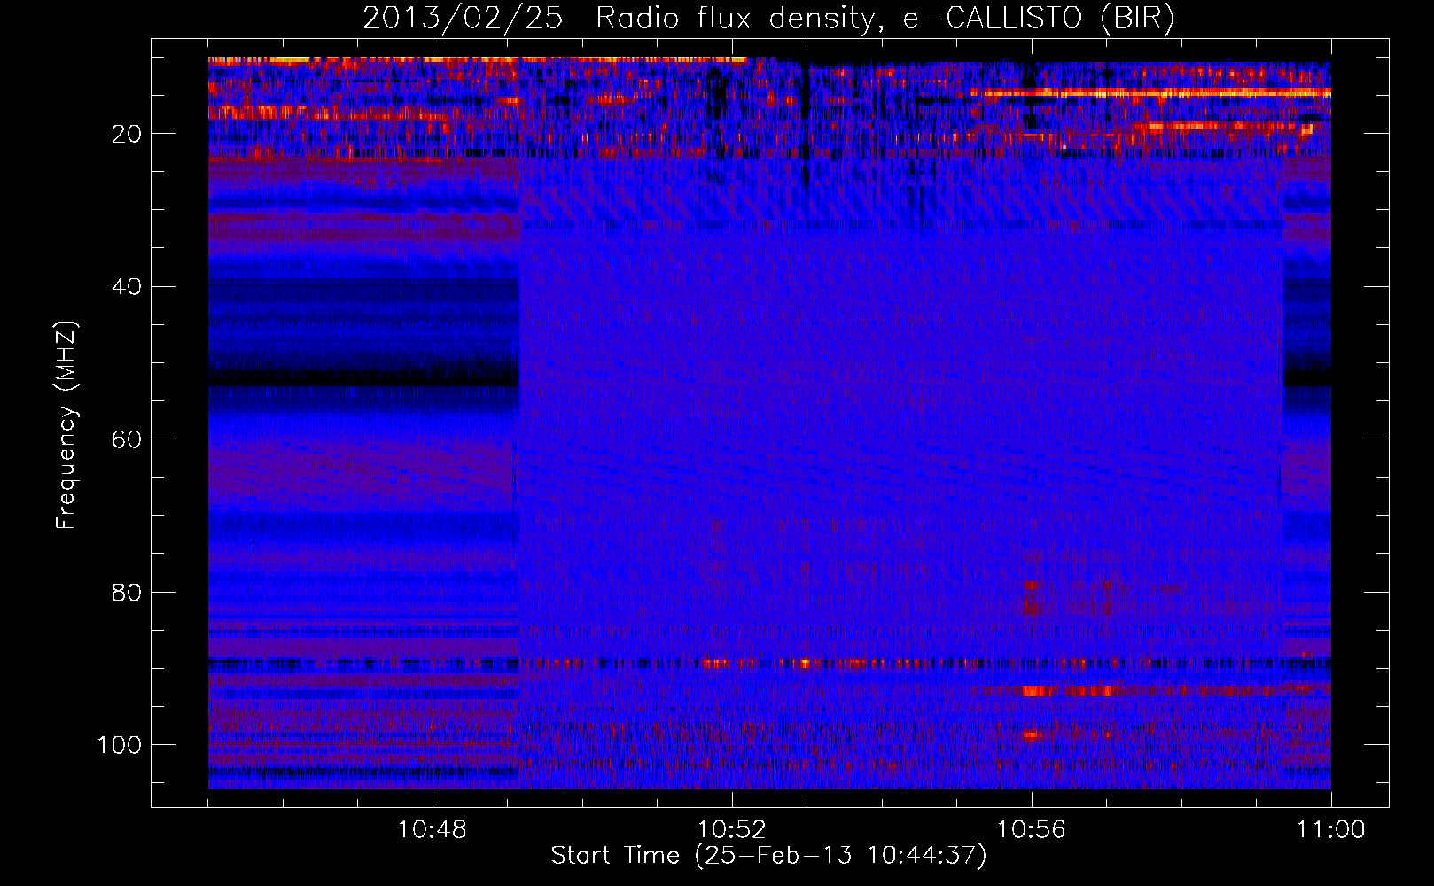This screenshot has width=1434, height=886.
Task: Select the 'Frequency (MHZ)' axis label
Action: point(66,425)
